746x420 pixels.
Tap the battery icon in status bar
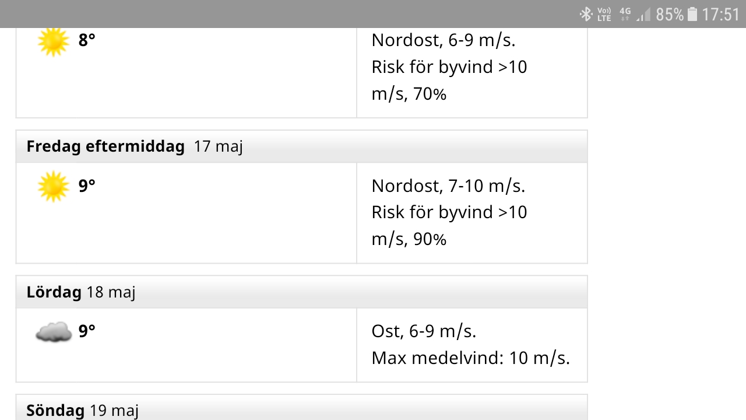pos(692,14)
